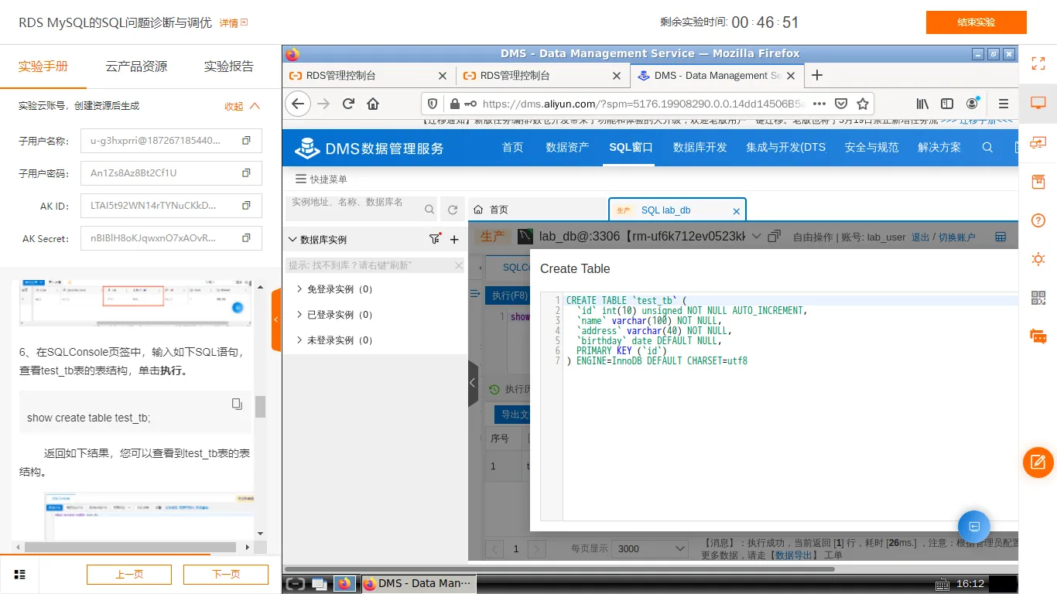Switch lab view to fullscreen icon
This screenshot has width=1057, height=594.
(x=1038, y=63)
